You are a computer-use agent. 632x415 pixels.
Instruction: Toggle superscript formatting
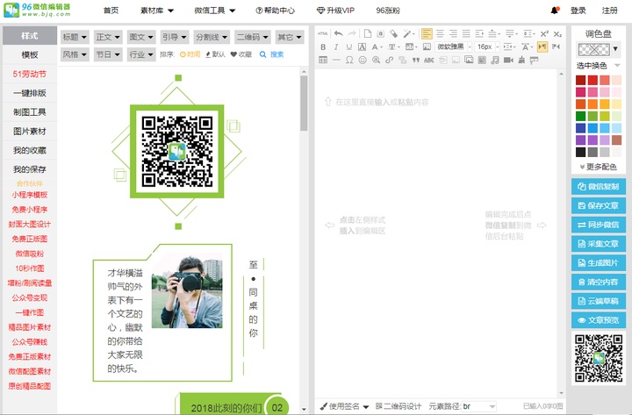[544, 34]
